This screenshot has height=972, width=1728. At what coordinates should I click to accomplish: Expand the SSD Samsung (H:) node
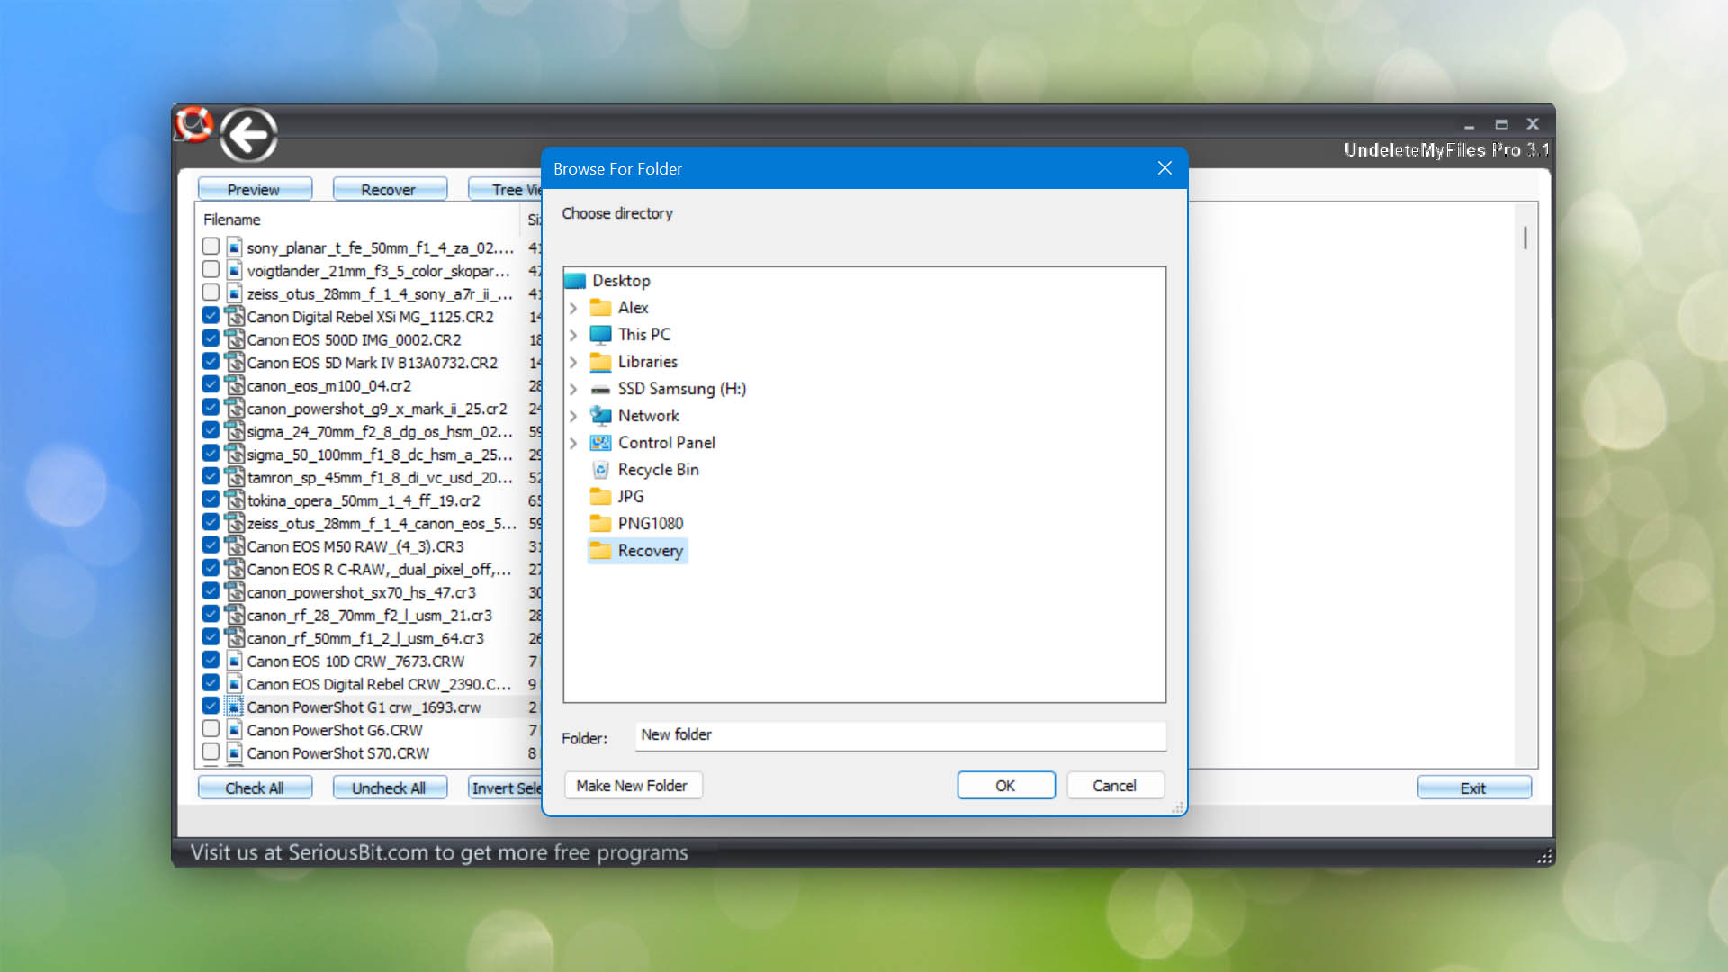point(573,389)
